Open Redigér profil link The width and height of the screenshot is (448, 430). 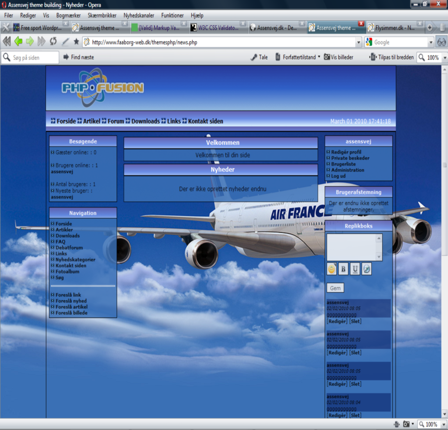coord(346,152)
